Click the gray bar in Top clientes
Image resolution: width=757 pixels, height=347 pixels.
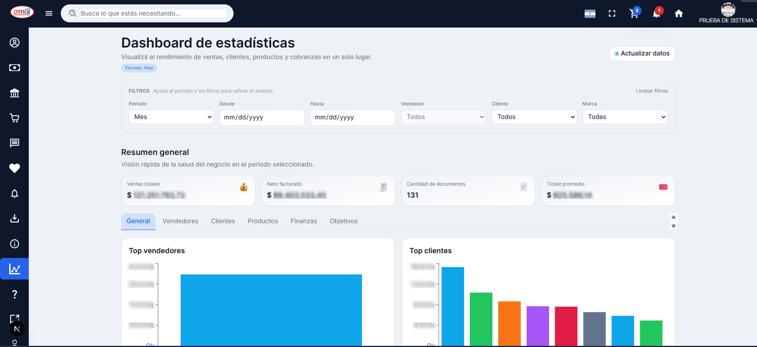click(595, 329)
